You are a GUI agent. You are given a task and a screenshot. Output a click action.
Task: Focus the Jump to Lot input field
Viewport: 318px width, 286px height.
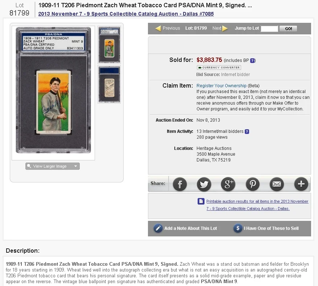(x=269, y=29)
